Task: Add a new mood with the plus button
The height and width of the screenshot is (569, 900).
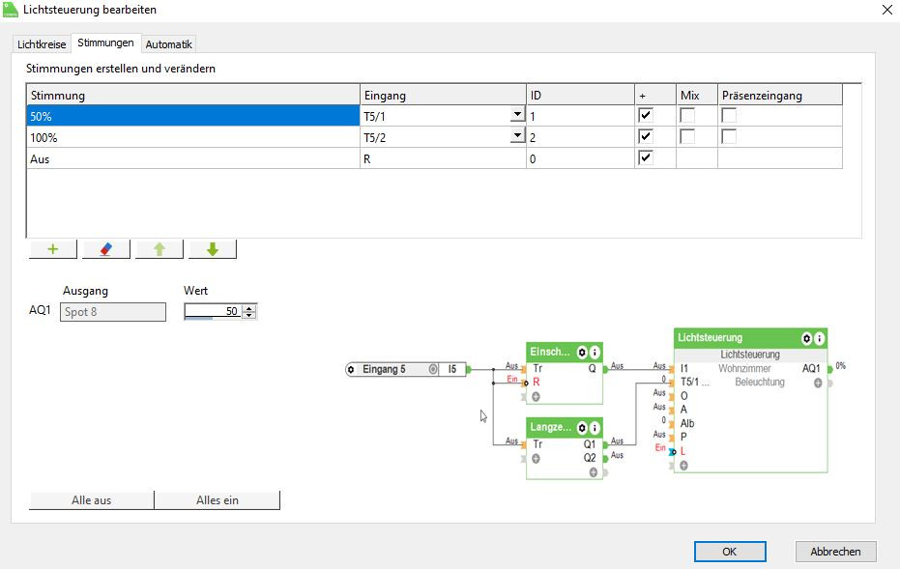Action: pos(53,249)
